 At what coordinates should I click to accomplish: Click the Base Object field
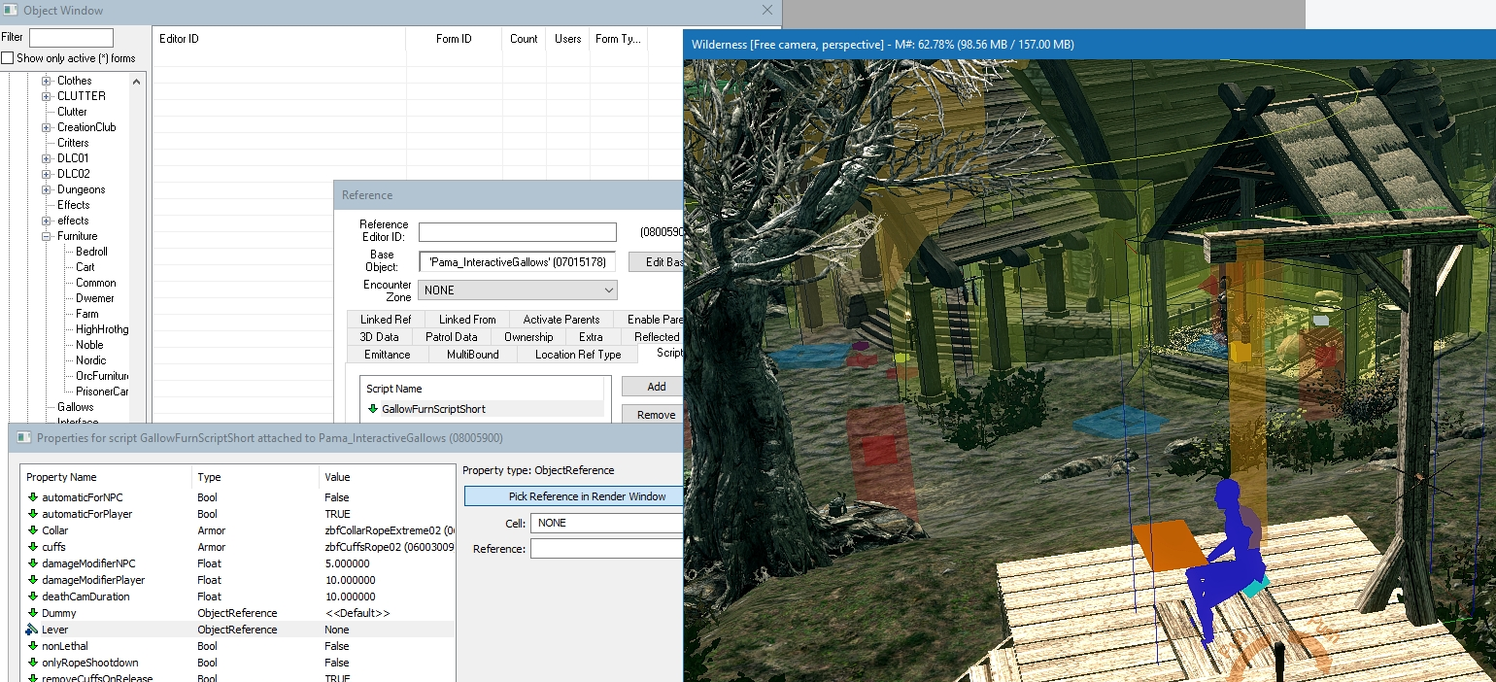click(x=518, y=262)
